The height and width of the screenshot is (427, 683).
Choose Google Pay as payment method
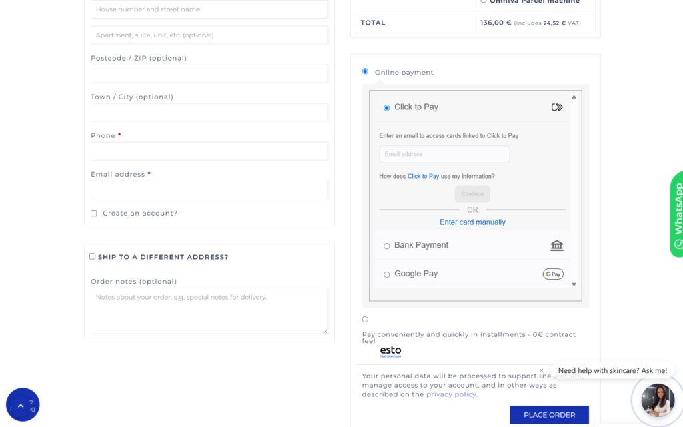[x=387, y=274]
